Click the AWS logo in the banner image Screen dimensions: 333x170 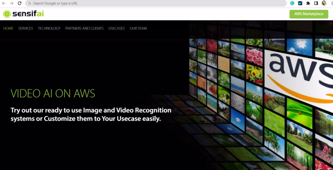(299, 78)
